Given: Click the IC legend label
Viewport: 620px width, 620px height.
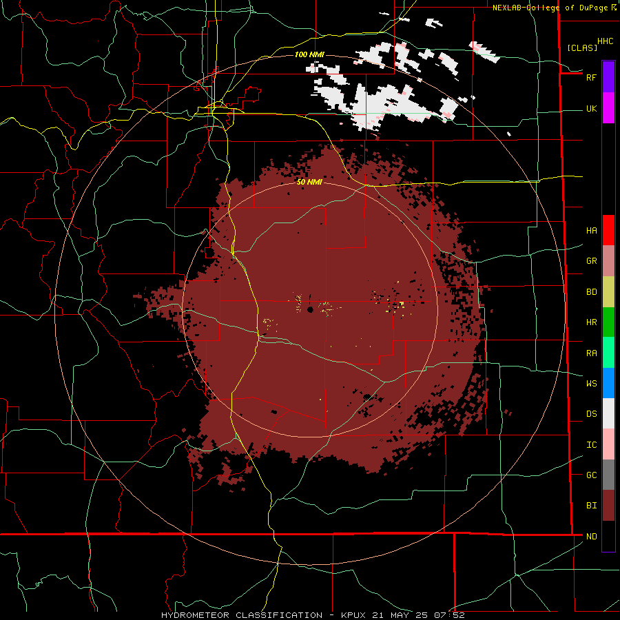Looking at the screenshot, I should click(591, 445).
